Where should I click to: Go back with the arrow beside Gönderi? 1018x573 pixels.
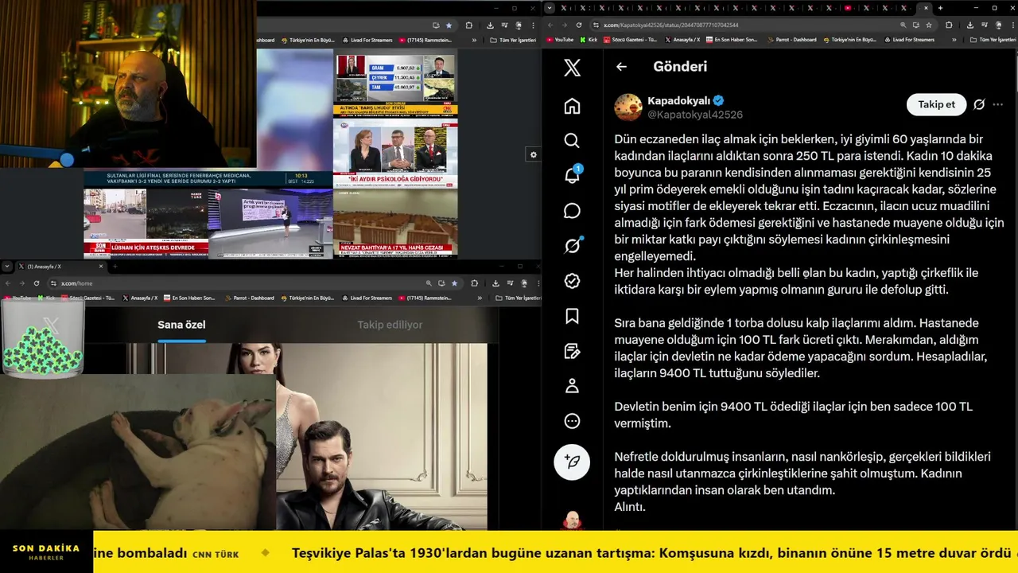[621, 67]
